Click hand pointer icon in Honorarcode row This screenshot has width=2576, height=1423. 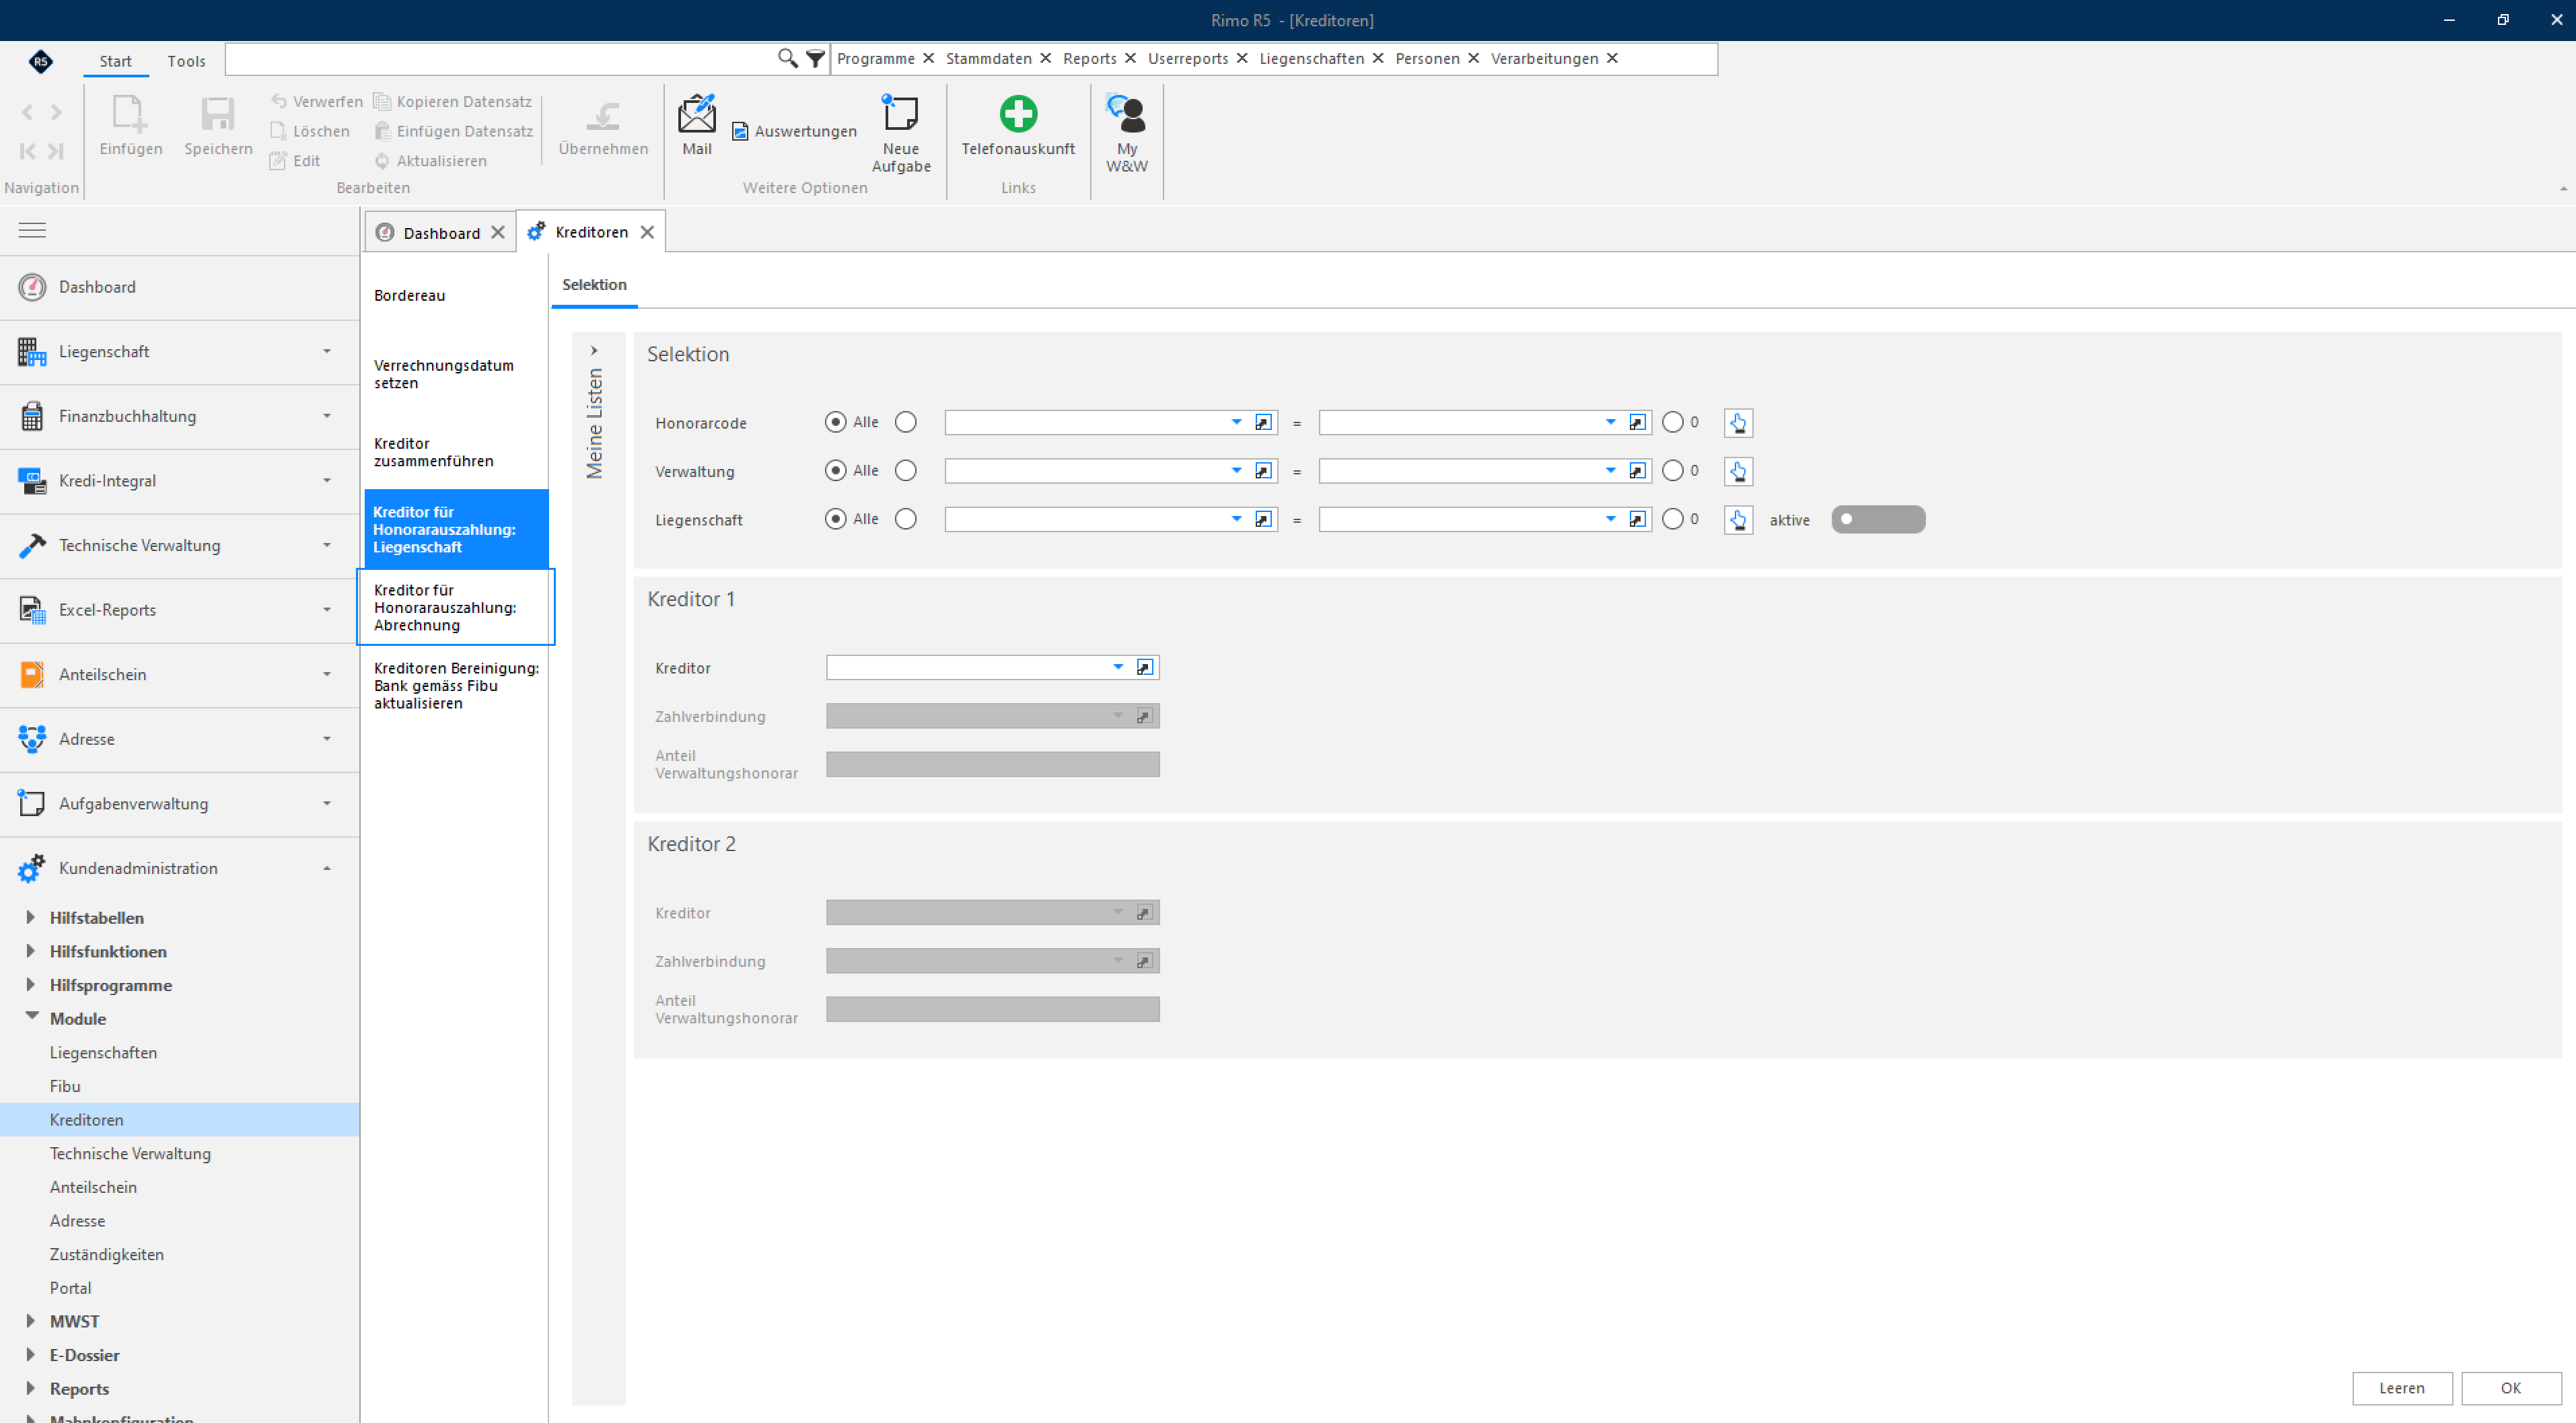click(1737, 423)
